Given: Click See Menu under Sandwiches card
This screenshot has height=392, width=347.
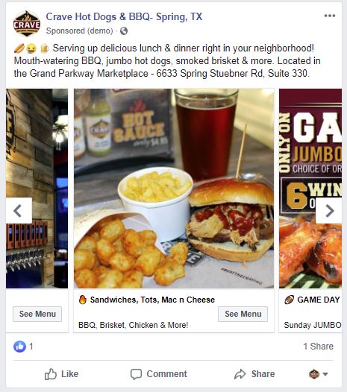Looking at the screenshot, I should click(x=243, y=314).
